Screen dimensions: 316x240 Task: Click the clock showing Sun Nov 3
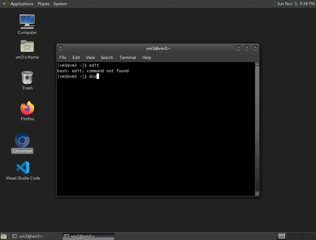296,4
